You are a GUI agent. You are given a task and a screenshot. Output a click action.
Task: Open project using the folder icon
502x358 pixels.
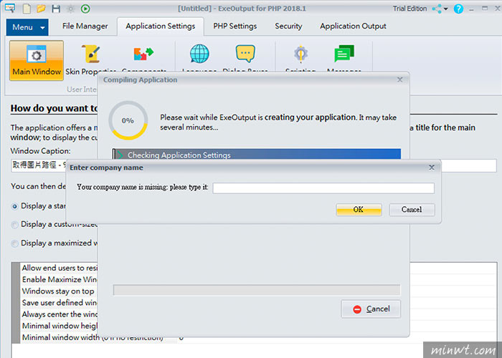click(x=41, y=9)
